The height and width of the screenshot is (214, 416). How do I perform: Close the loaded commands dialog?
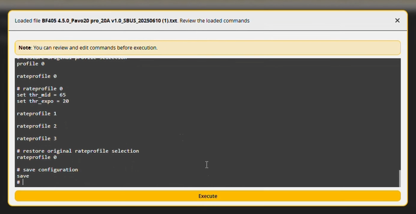click(x=397, y=21)
